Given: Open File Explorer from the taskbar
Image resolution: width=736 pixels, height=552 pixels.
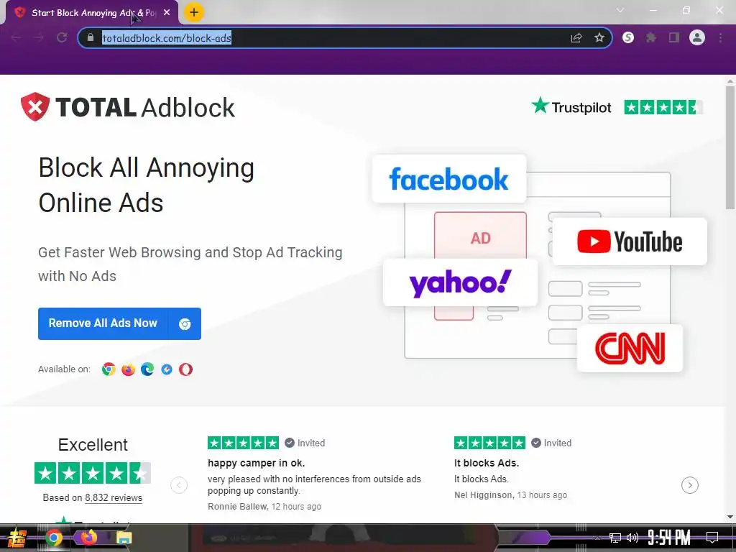Looking at the screenshot, I should point(124,538).
